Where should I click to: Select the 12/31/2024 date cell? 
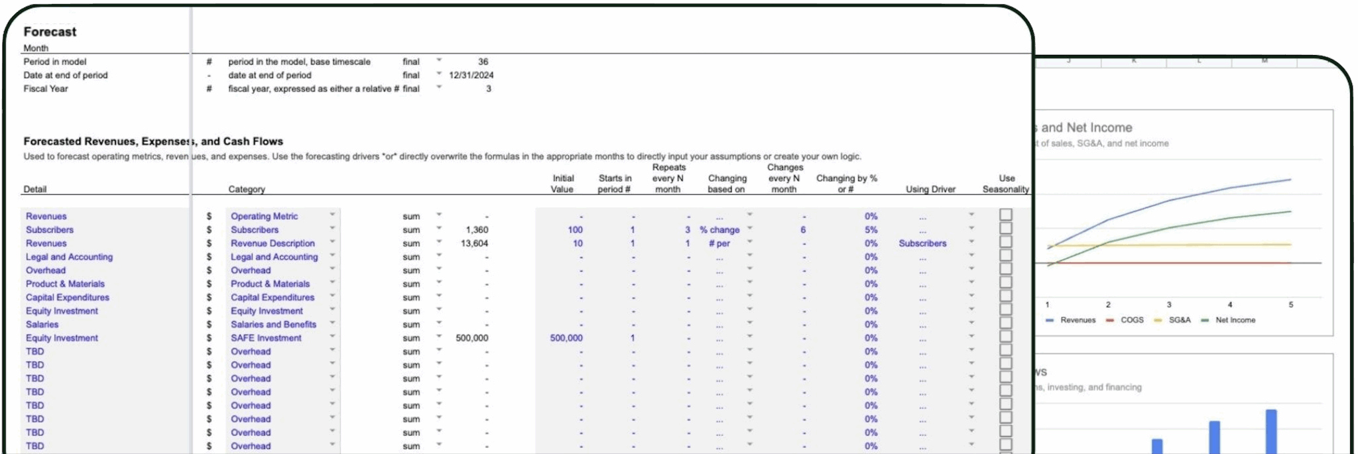(x=471, y=75)
